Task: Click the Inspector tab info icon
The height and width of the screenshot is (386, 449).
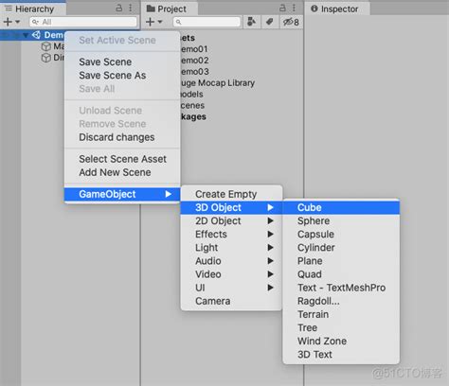Action: (314, 9)
